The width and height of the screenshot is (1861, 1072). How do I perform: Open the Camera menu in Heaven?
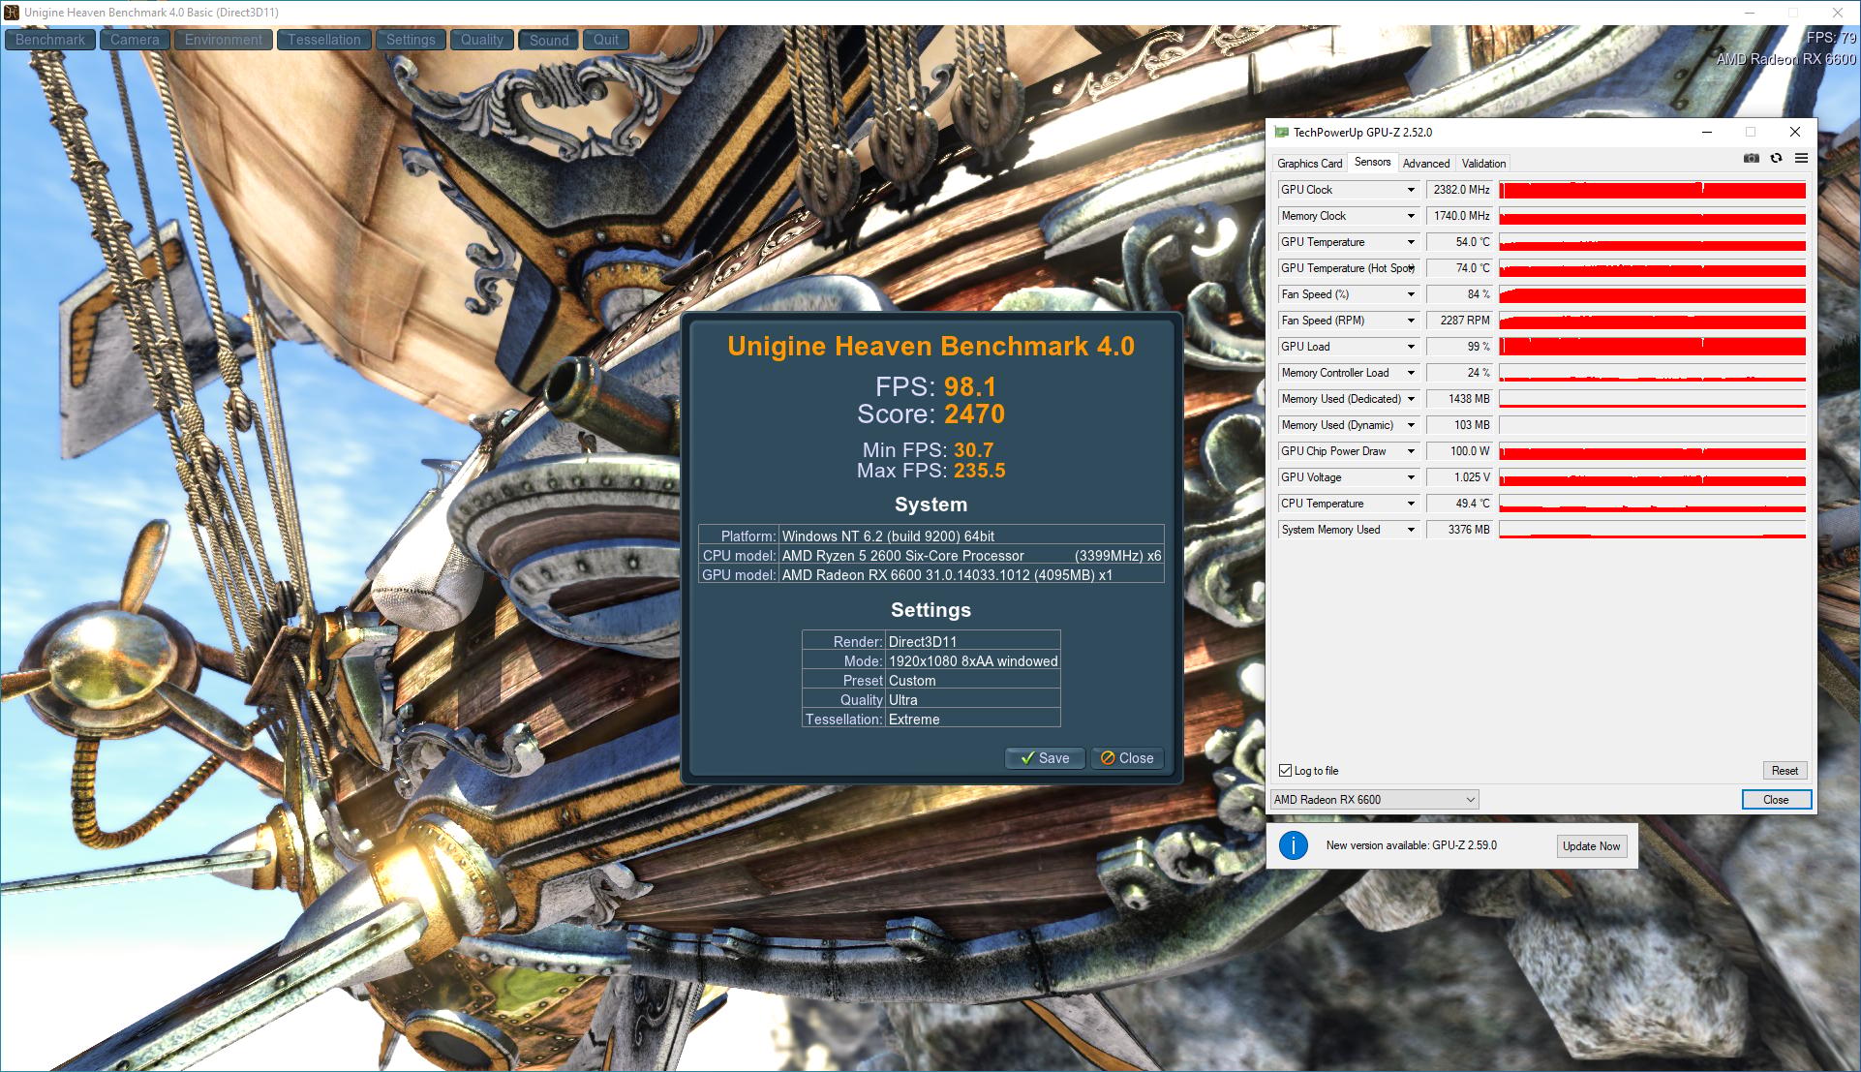pos(135,40)
